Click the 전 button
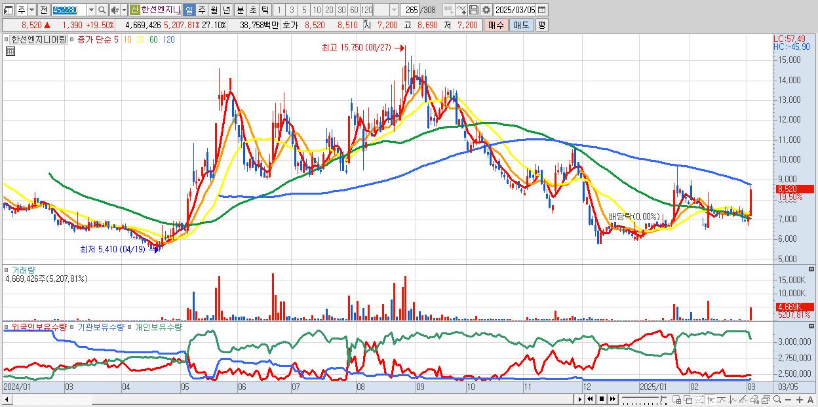The height and width of the screenshot is (407, 818). tap(43, 10)
